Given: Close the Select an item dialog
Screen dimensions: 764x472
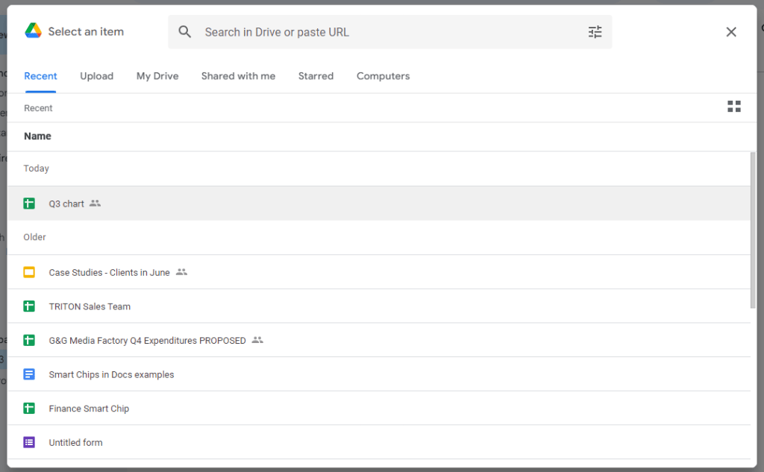Looking at the screenshot, I should pyautogui.click(x=731, y=32).
